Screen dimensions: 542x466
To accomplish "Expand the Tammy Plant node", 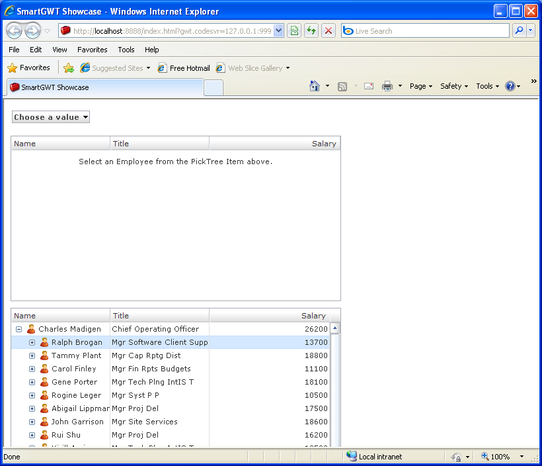I will click(x=32, y=355).
